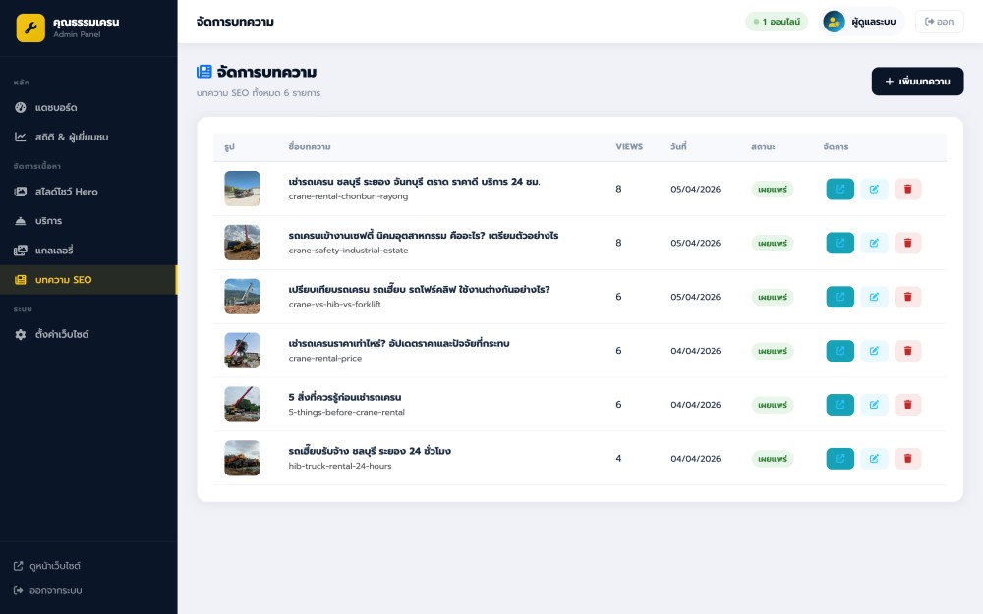Edit the crane-safety-industrial-estate article
The width and height of the screenshot is (983, 614).
tap(874, 243)
